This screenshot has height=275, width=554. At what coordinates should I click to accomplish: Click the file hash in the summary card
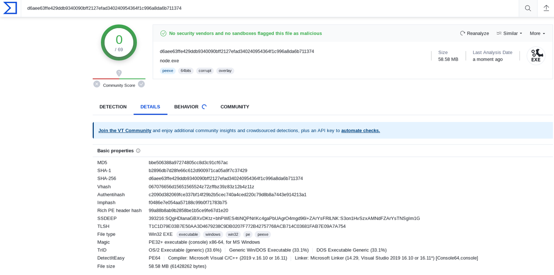[x=237, y=51]
